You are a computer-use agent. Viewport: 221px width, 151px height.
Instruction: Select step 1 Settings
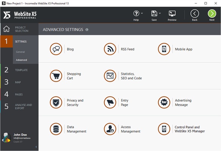click(x=19, y=42)
